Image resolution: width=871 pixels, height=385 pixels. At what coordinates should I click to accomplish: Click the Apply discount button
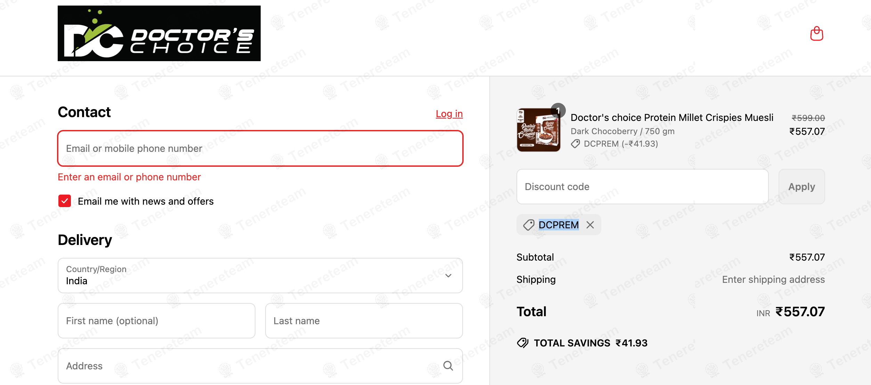coord(801,187)
